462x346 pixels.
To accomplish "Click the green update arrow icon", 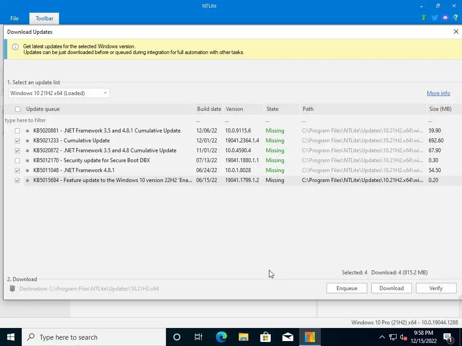I will point(424,18).
